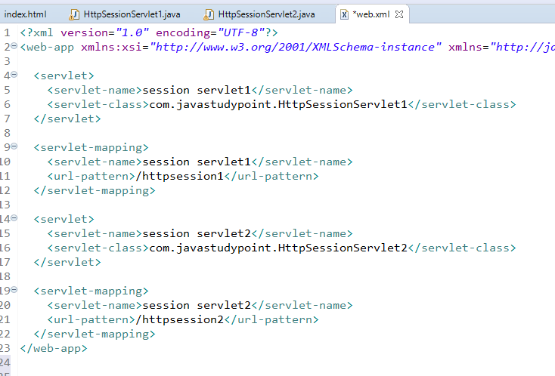
Task: Click "session servlet1" text on line 10
Action: (197, 162)
